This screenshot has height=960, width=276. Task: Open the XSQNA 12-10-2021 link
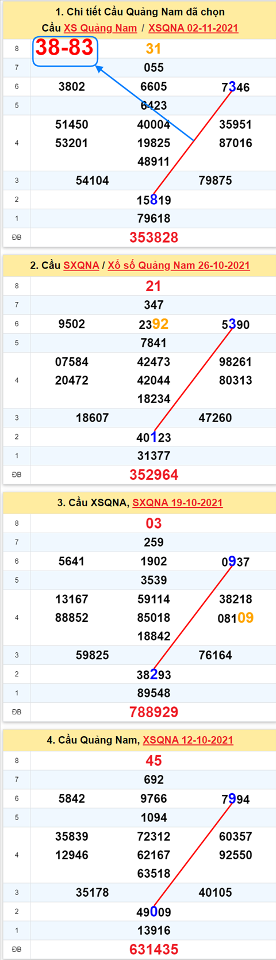pos(188,740)
